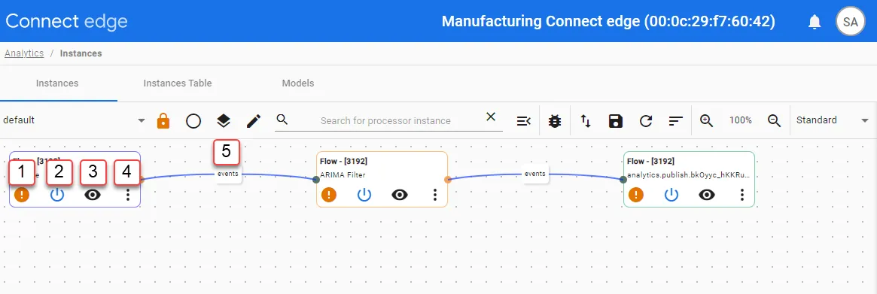Click the bug debug icon

coord(555,121)
